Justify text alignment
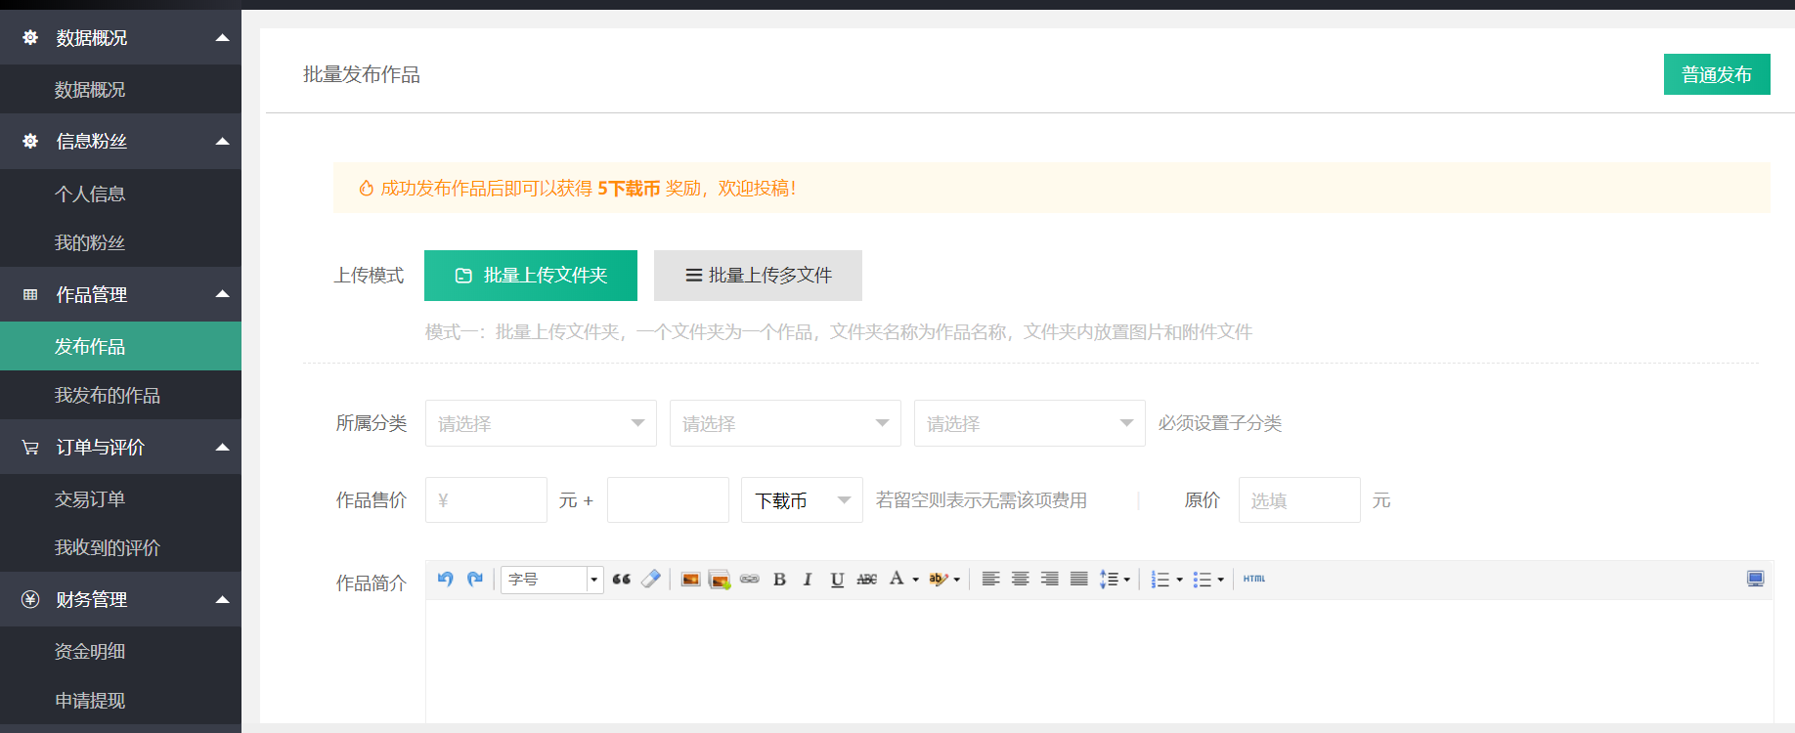Viewport: 1795px width, 733px height. pos(1078,579)
